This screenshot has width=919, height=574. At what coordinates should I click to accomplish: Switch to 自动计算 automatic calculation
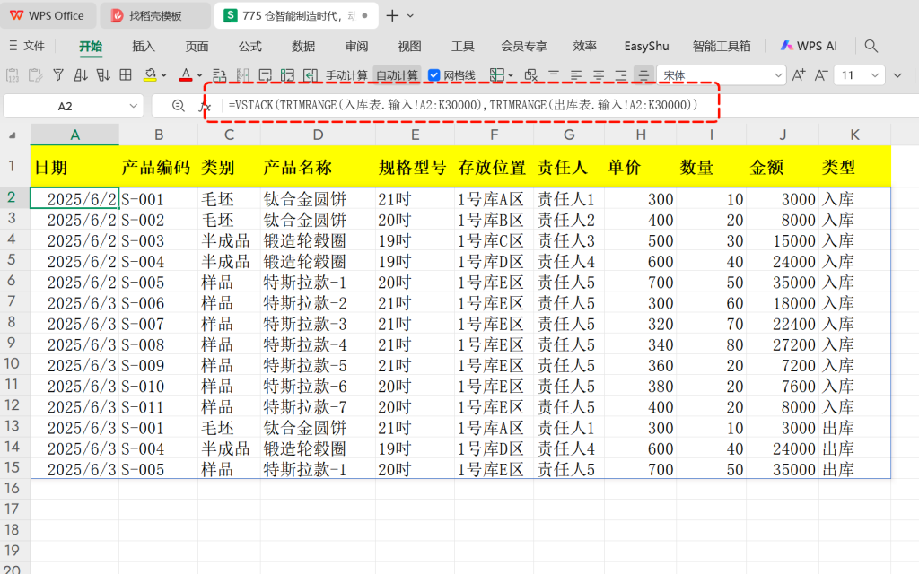coord(397,75)
